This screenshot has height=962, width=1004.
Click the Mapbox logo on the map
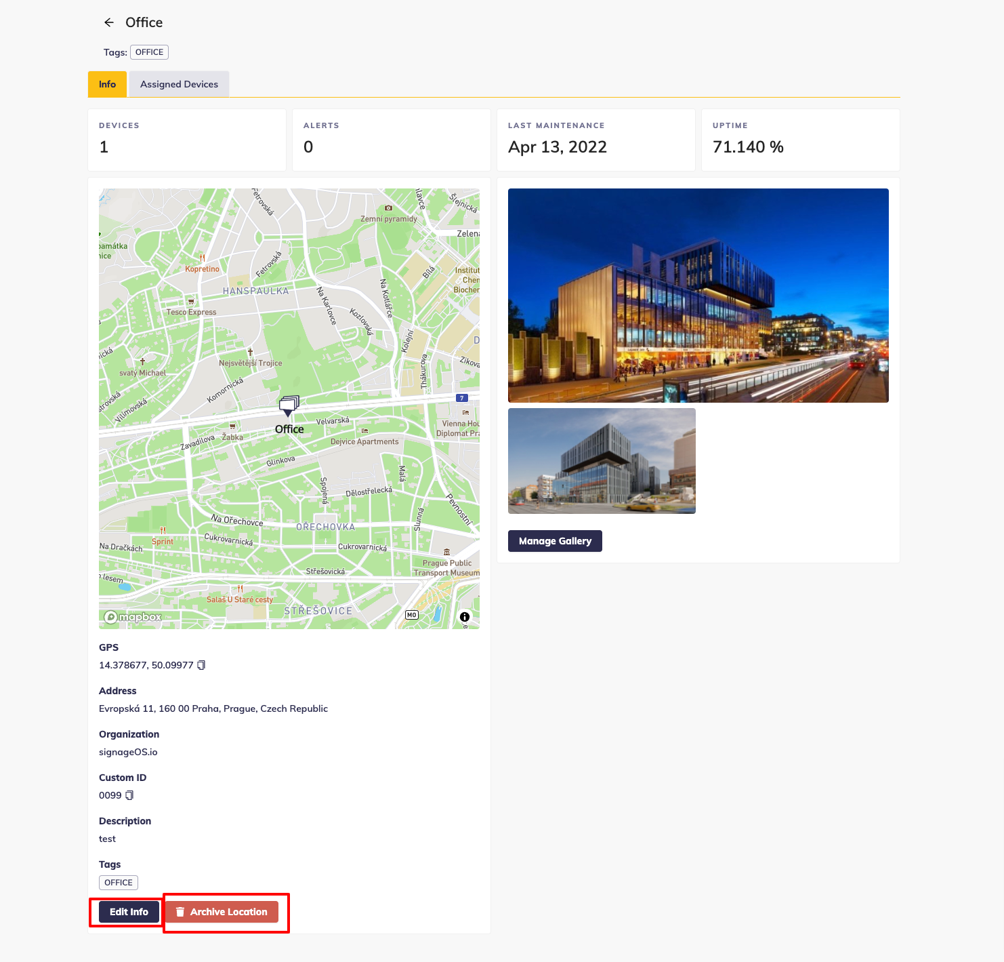pos(133,617)
